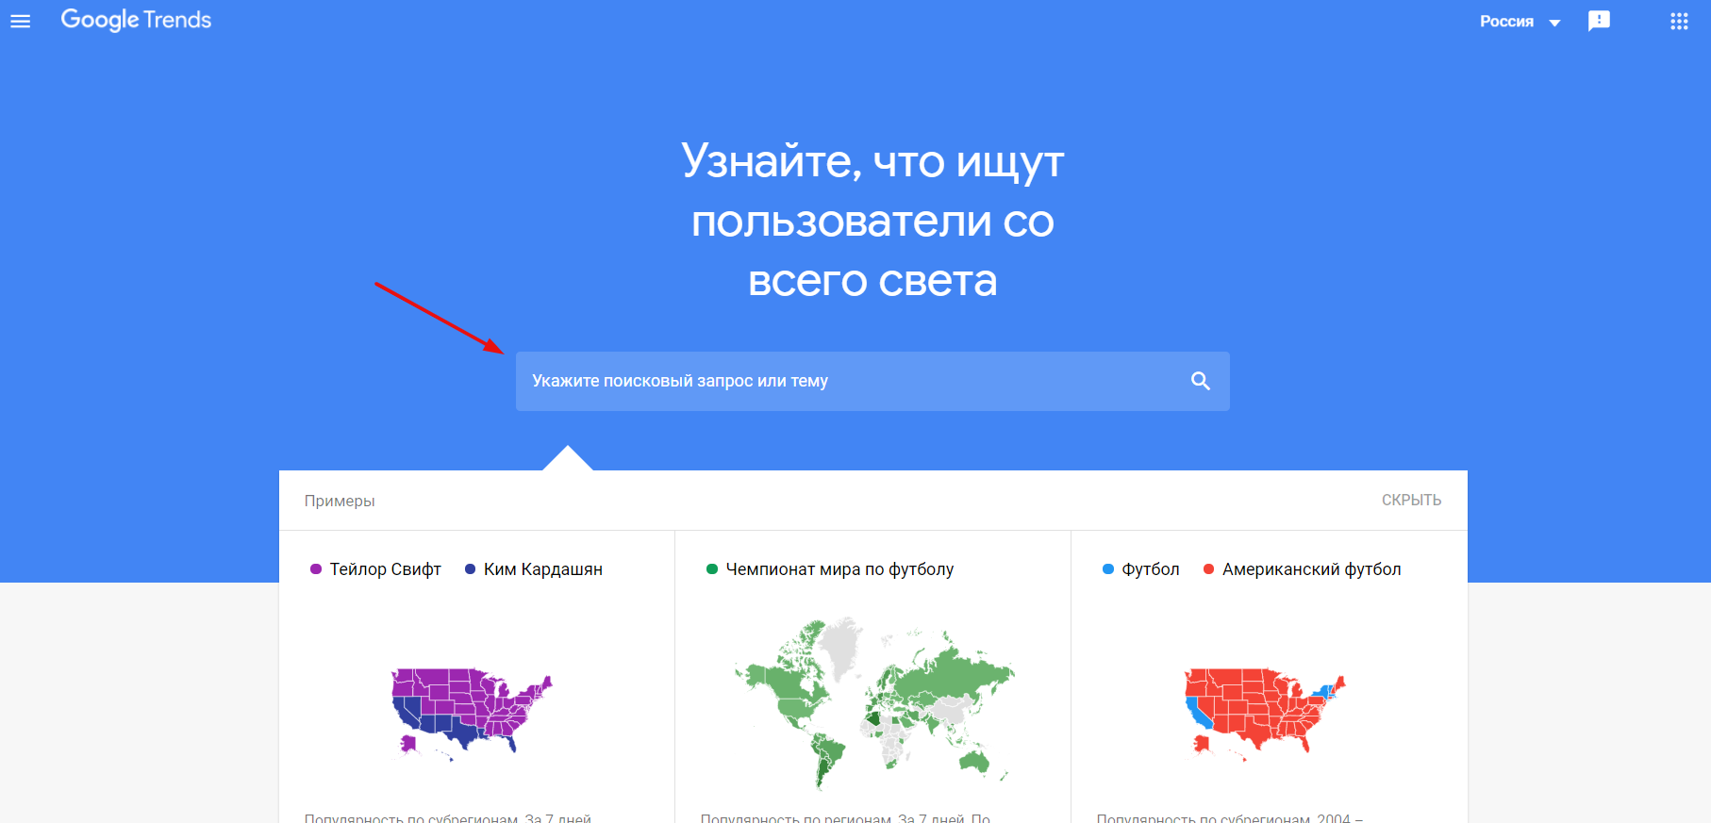
Task: Click the magnifying glass search icon
Action: 1200,381
